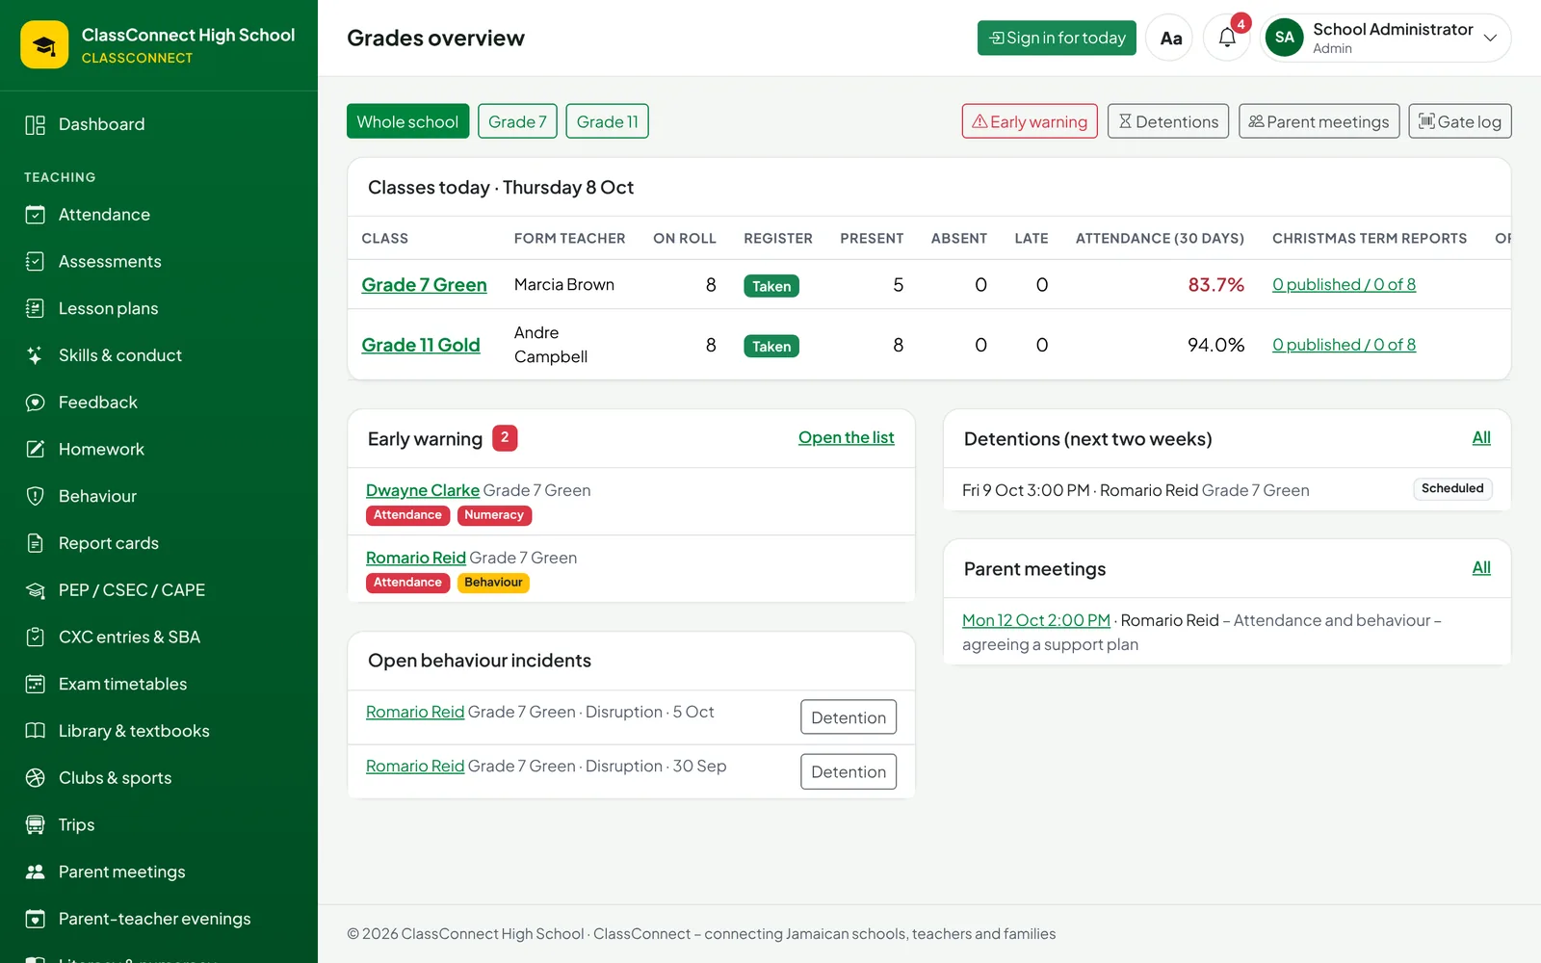The image size is (1541, 963).
Task: Open notifications bell with 4 badge
Action: (1227, 38)
